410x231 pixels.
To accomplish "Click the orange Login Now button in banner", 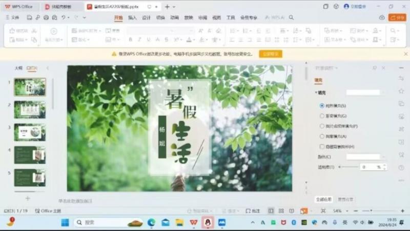I will coord(271,54).
